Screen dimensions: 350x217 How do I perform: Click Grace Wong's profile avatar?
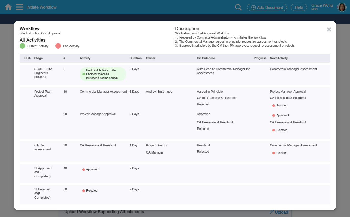click(x=342, y=7)
